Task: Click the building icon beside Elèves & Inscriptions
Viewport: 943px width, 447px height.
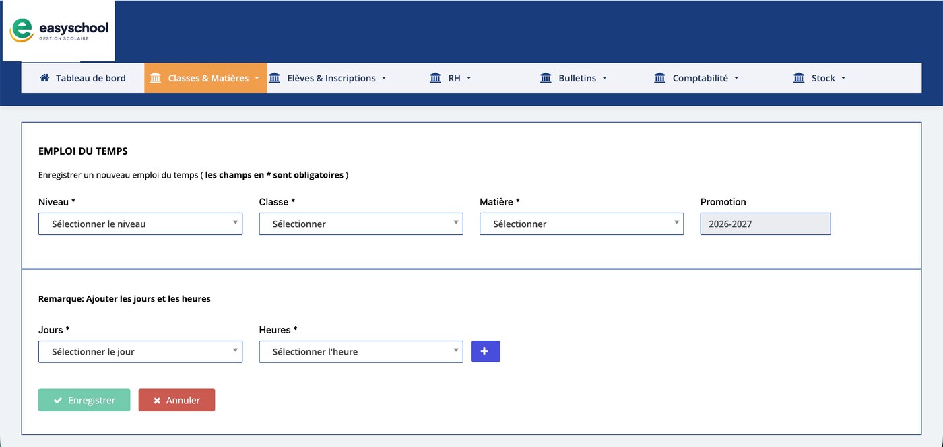Action: [x=274, y=78]
